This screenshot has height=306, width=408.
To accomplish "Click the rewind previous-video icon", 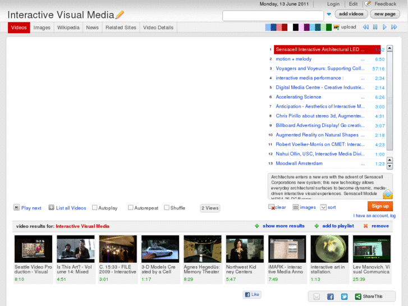I will (x=365, y=27).
